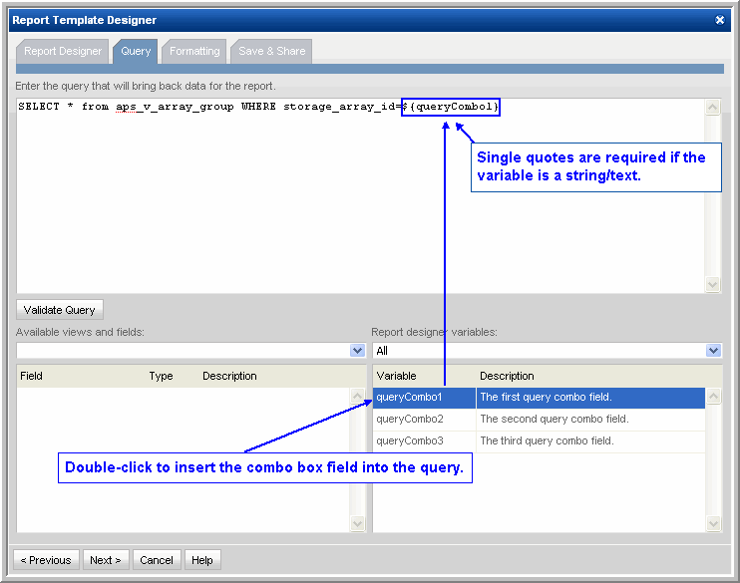Go to the Save & Share tab

271,51
